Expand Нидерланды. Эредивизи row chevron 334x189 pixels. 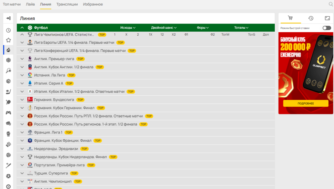pos(22,149)
